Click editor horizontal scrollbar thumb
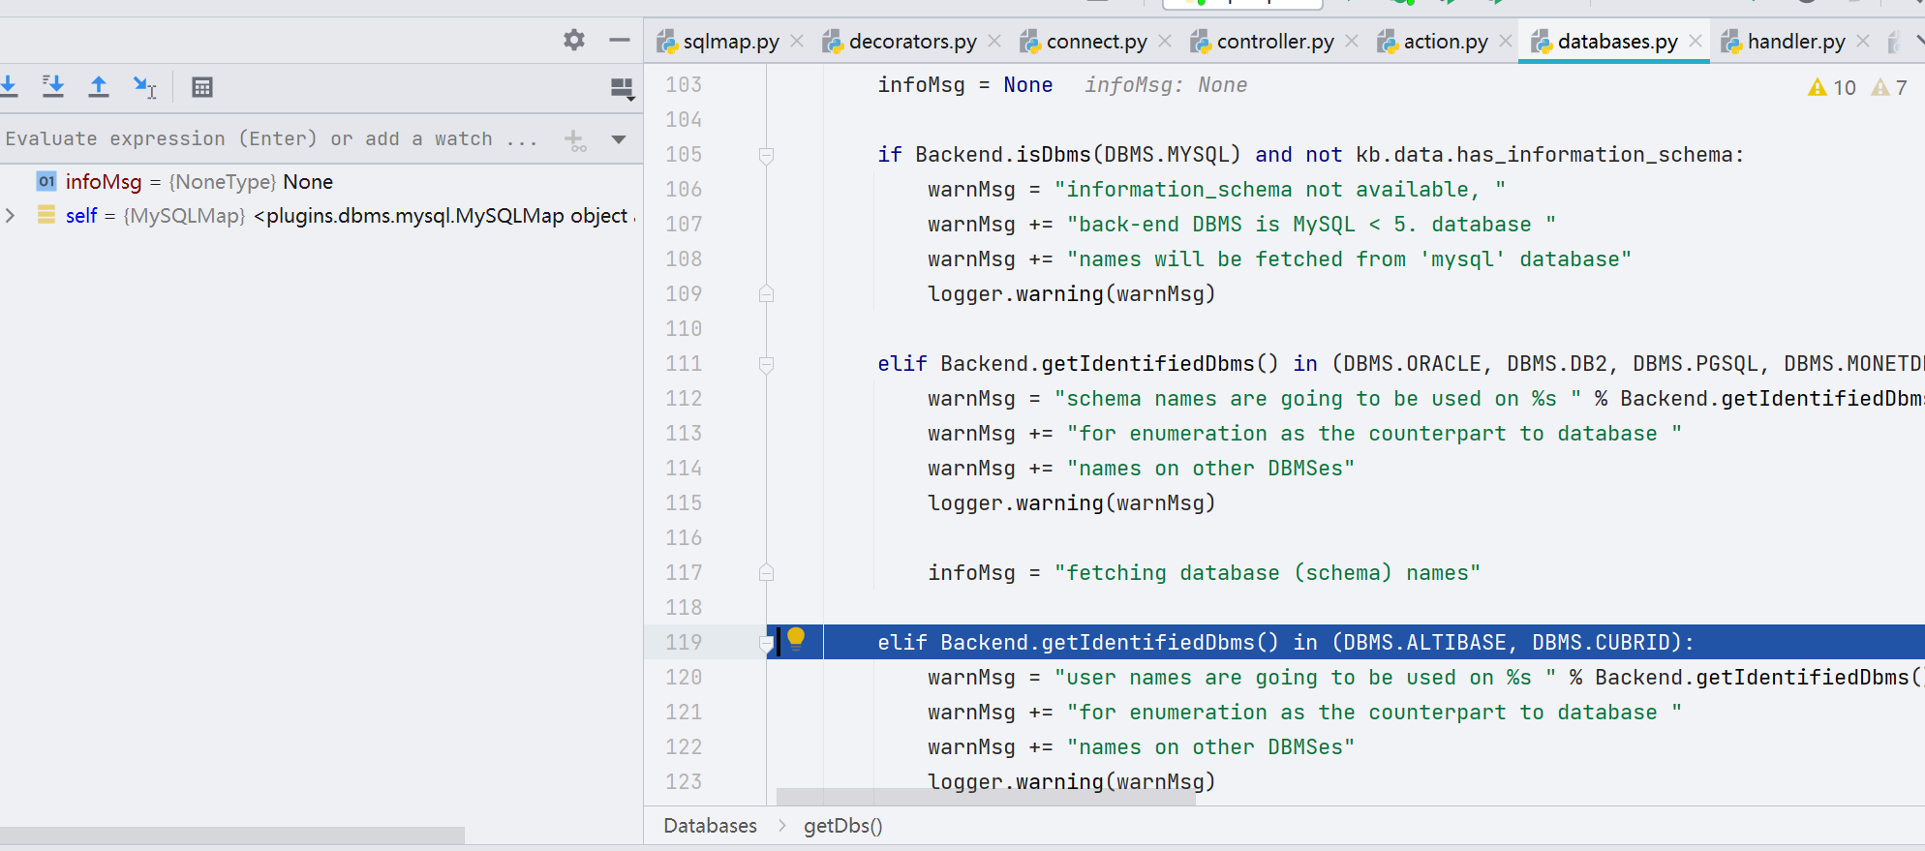The height and width of the screenshot is (851, 1925). coord(986,796)
